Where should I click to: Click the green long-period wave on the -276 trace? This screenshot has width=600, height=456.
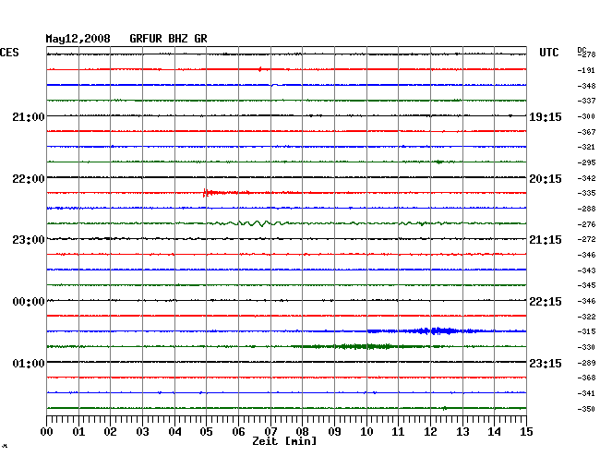click(x=248, y=223)
